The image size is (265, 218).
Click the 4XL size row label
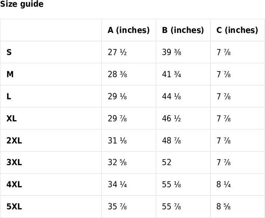point(14,185)
